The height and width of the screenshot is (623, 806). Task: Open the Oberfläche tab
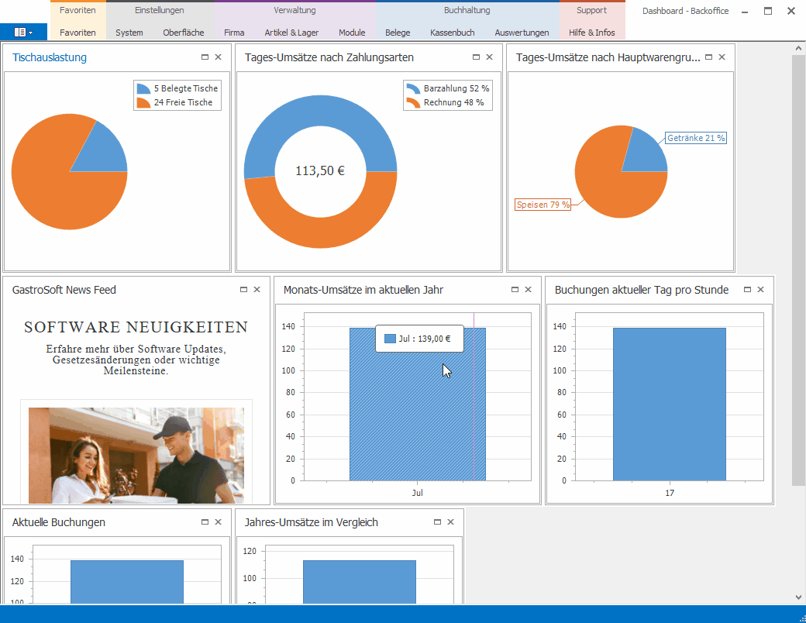184,33
